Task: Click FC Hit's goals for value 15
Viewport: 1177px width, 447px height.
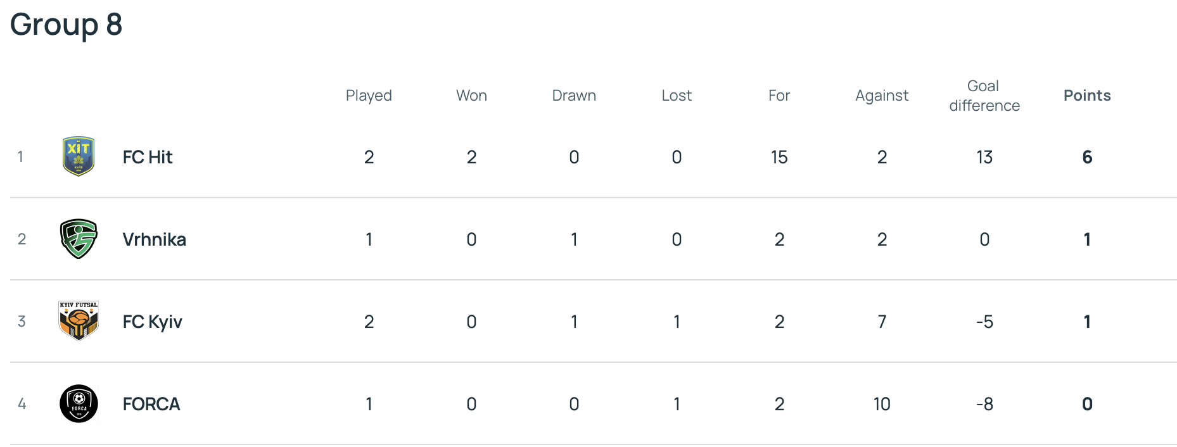Action: (779, 157)
